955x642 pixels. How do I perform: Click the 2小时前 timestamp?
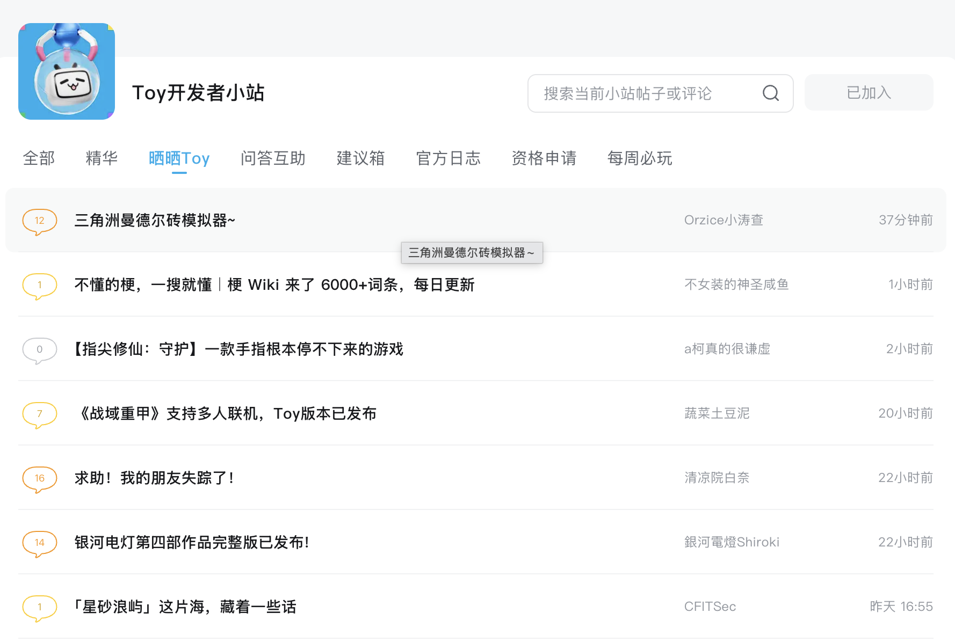point(909,349)
